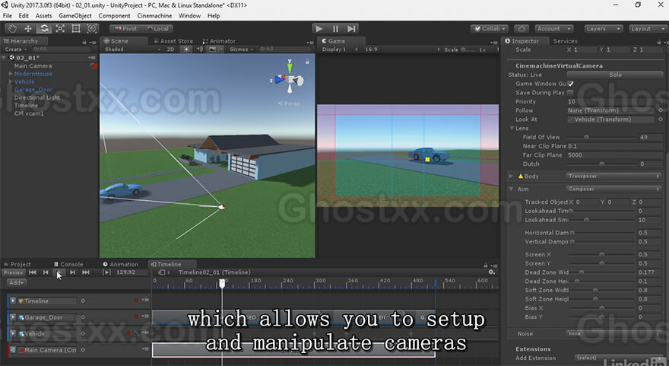
Task: Open the Cinemachine menu
Action: 154,16
